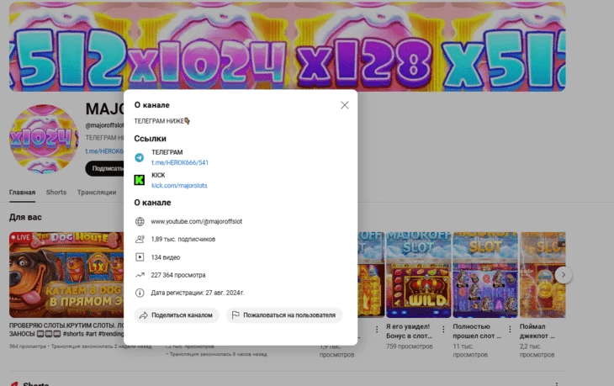Select the 1,89 тыс. подписчиков text
This screenshot has height=386, width=614.
(x=183, y=239)
